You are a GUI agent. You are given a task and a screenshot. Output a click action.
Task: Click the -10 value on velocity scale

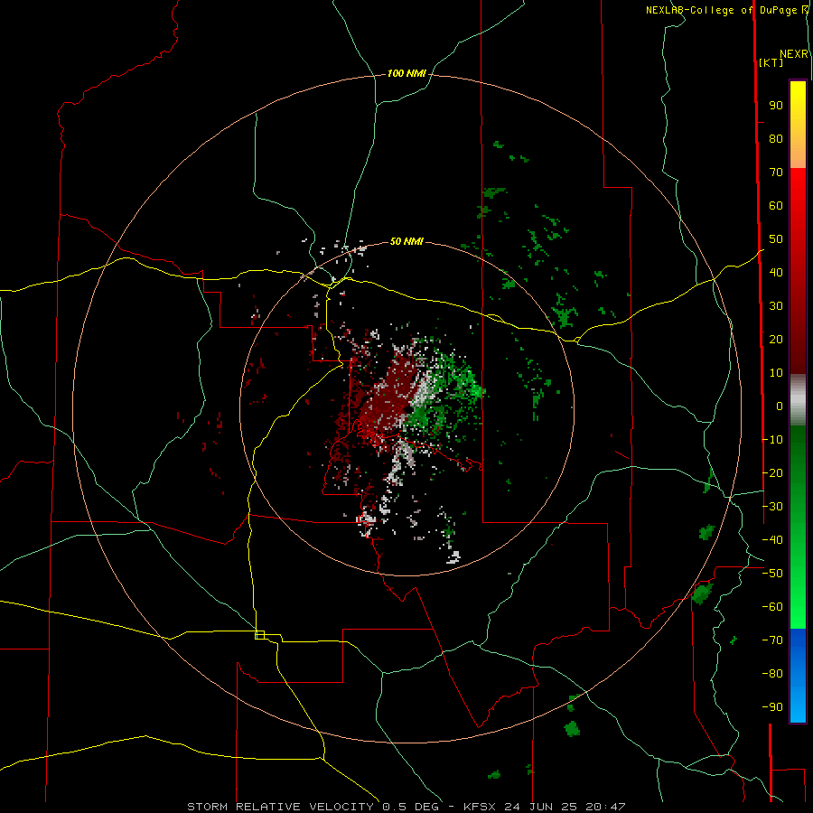pos(772,440)
